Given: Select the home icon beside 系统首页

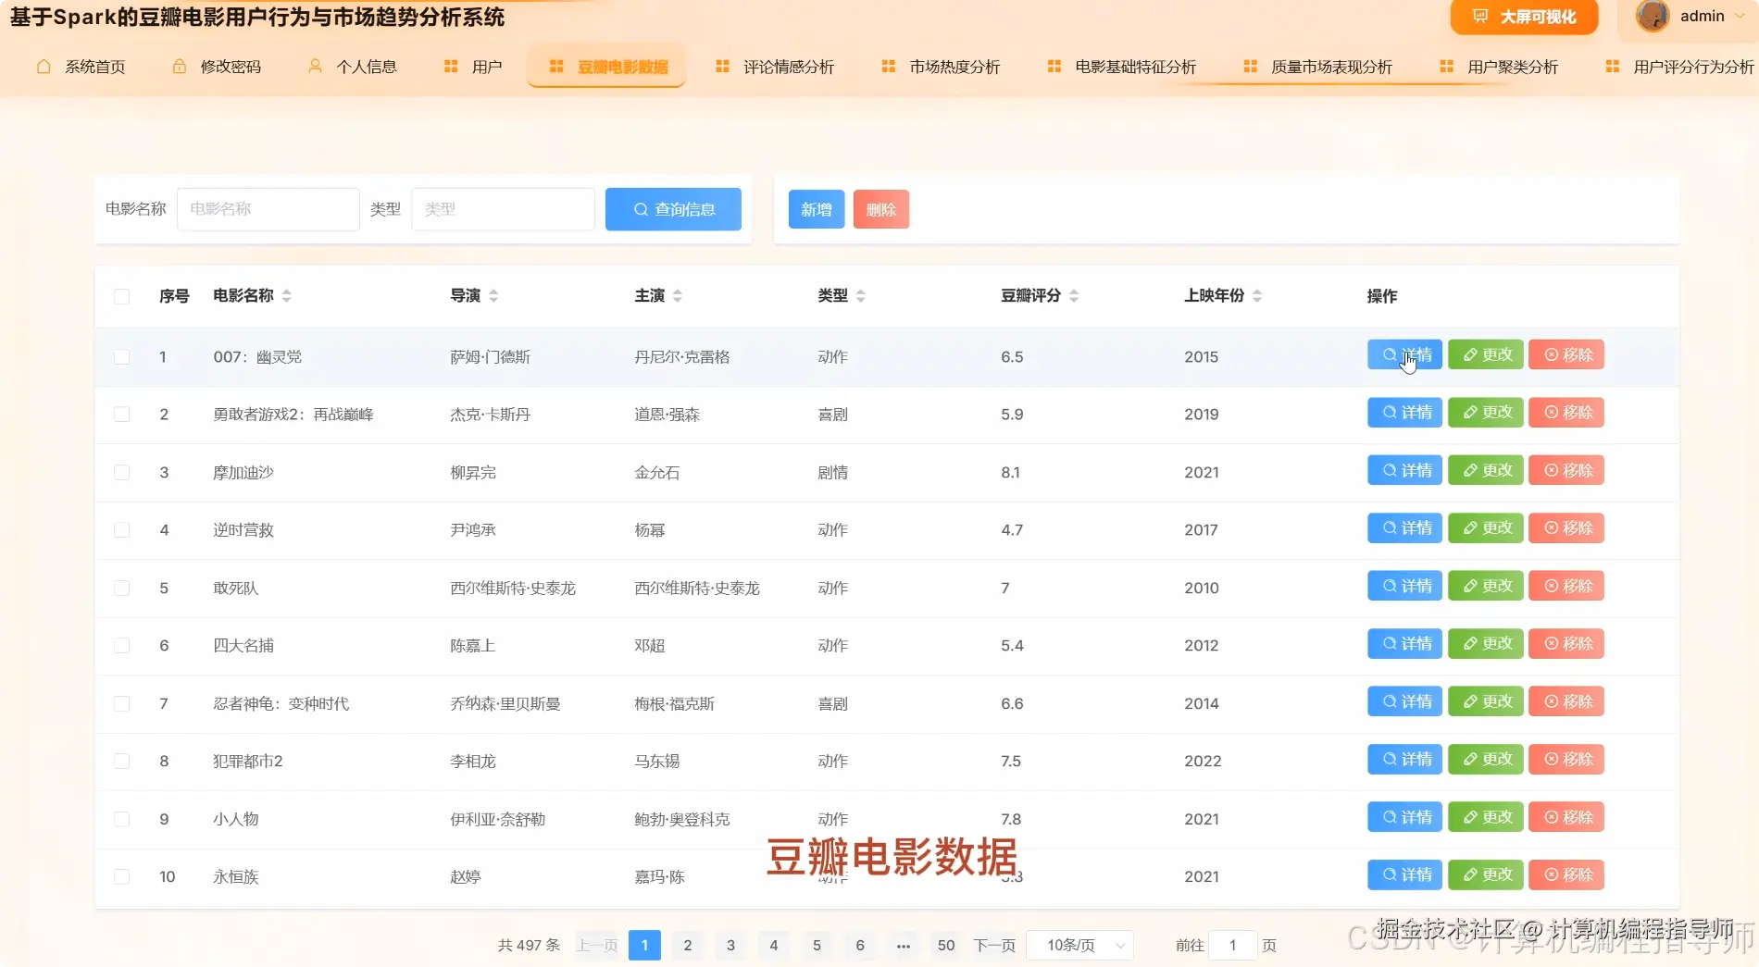Looking at the screenshot, I should pos(42,66).
